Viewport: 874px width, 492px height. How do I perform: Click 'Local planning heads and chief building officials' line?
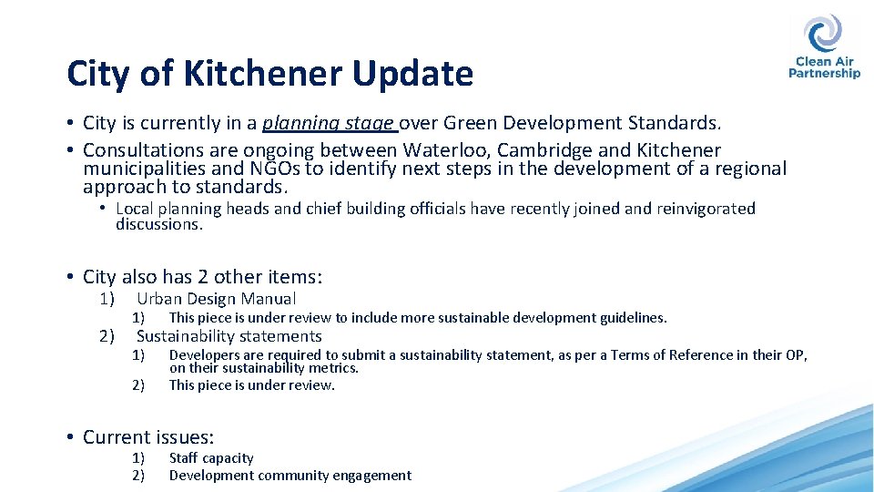point(435,209)
